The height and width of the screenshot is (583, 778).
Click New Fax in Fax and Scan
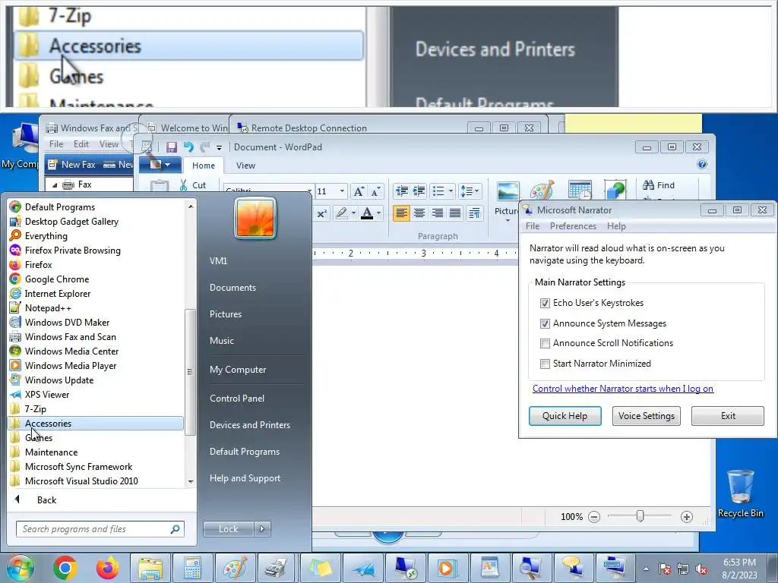pyautogui.click(x=71, y=165)
